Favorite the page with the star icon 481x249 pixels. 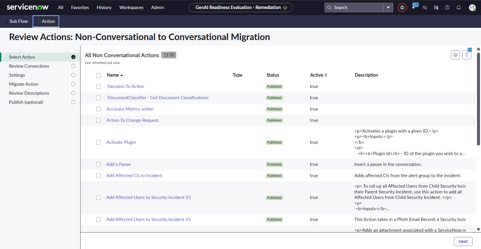coord(285,8)
